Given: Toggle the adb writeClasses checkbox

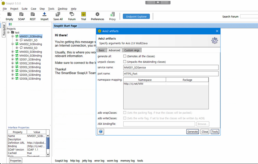Looking at the screenshot, I should coord(125,118).
